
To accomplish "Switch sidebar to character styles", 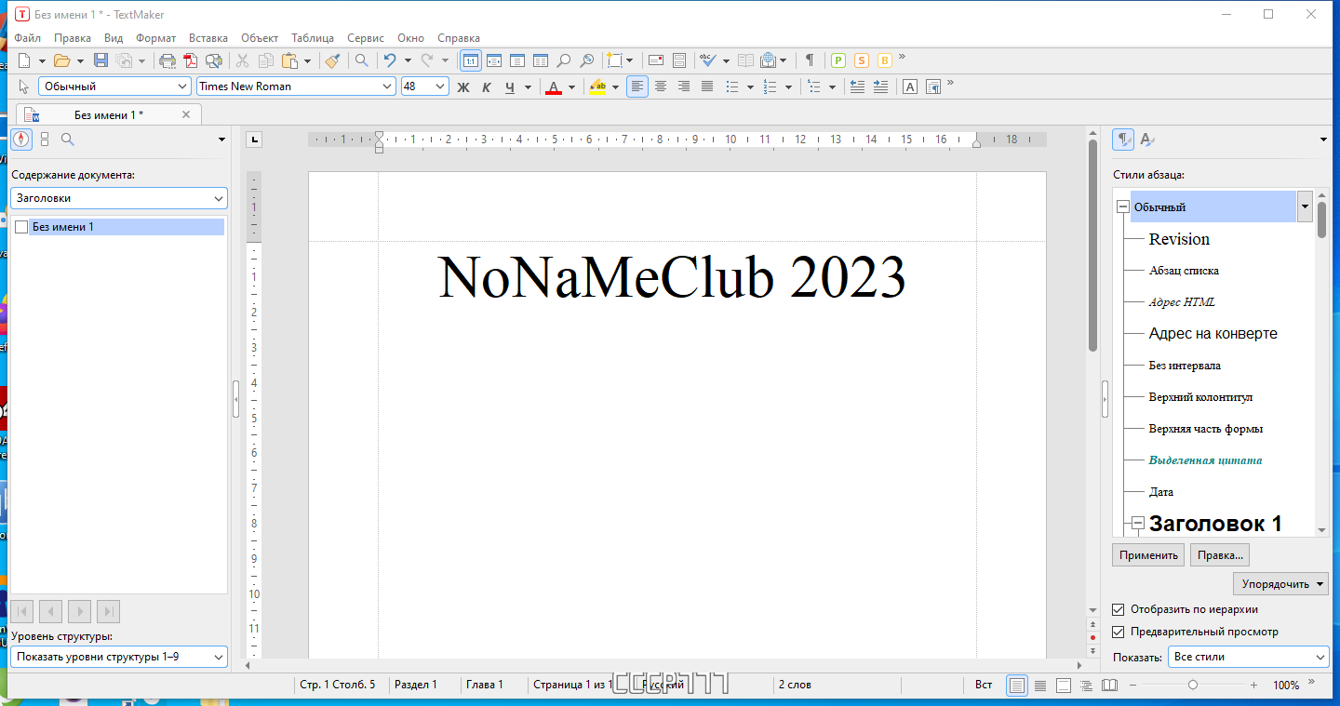I will tap(1147, 140).
